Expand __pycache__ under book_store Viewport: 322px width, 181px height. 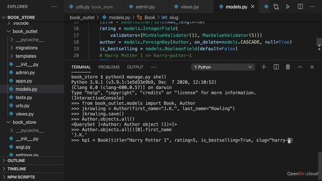[12, 131]
